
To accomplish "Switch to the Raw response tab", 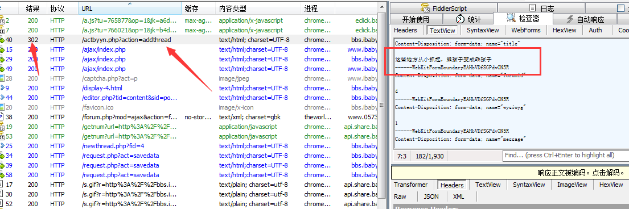I will pos(400,197).
